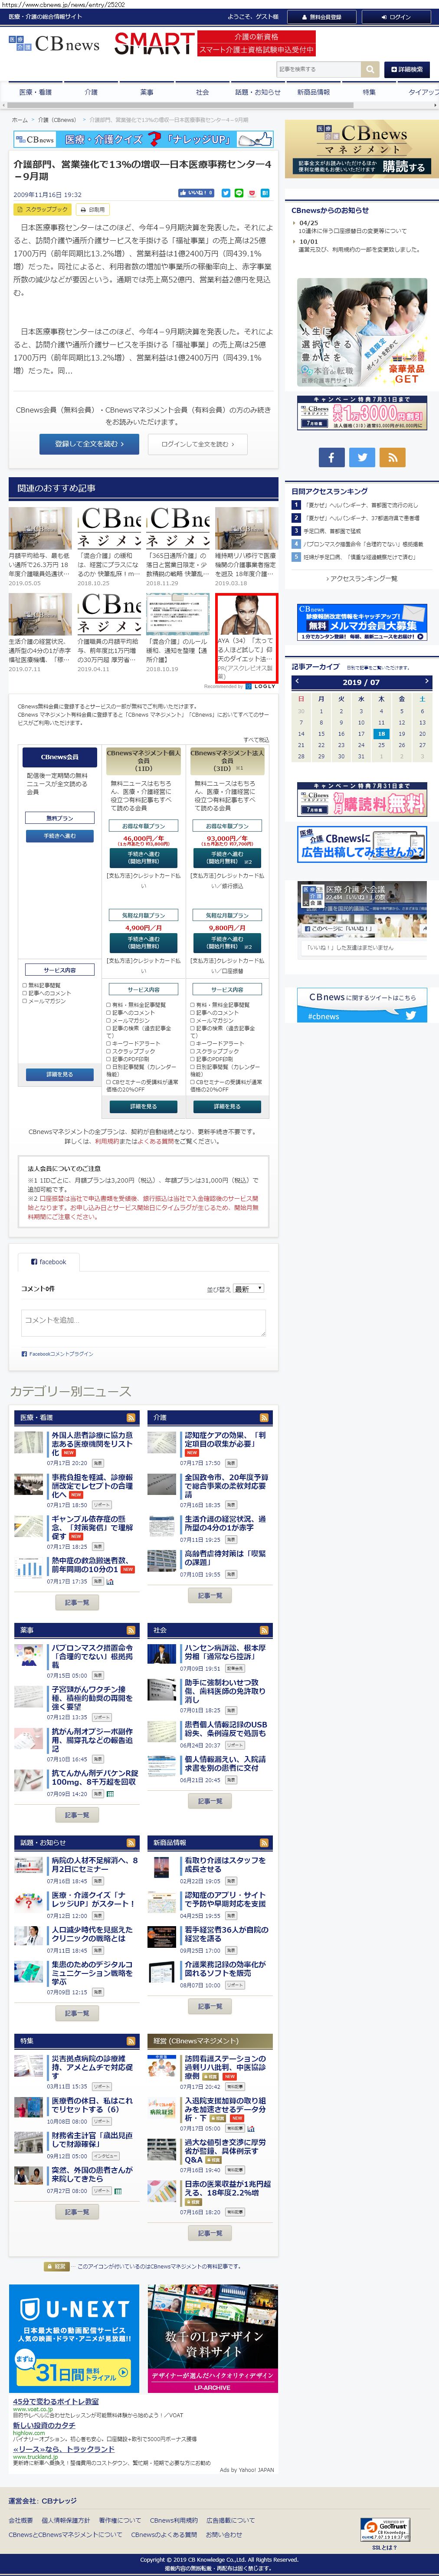Open 社会 navigation tab

tap(202, 92)
